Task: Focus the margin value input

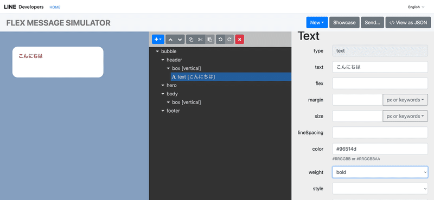Action: [x=358, y=100]
